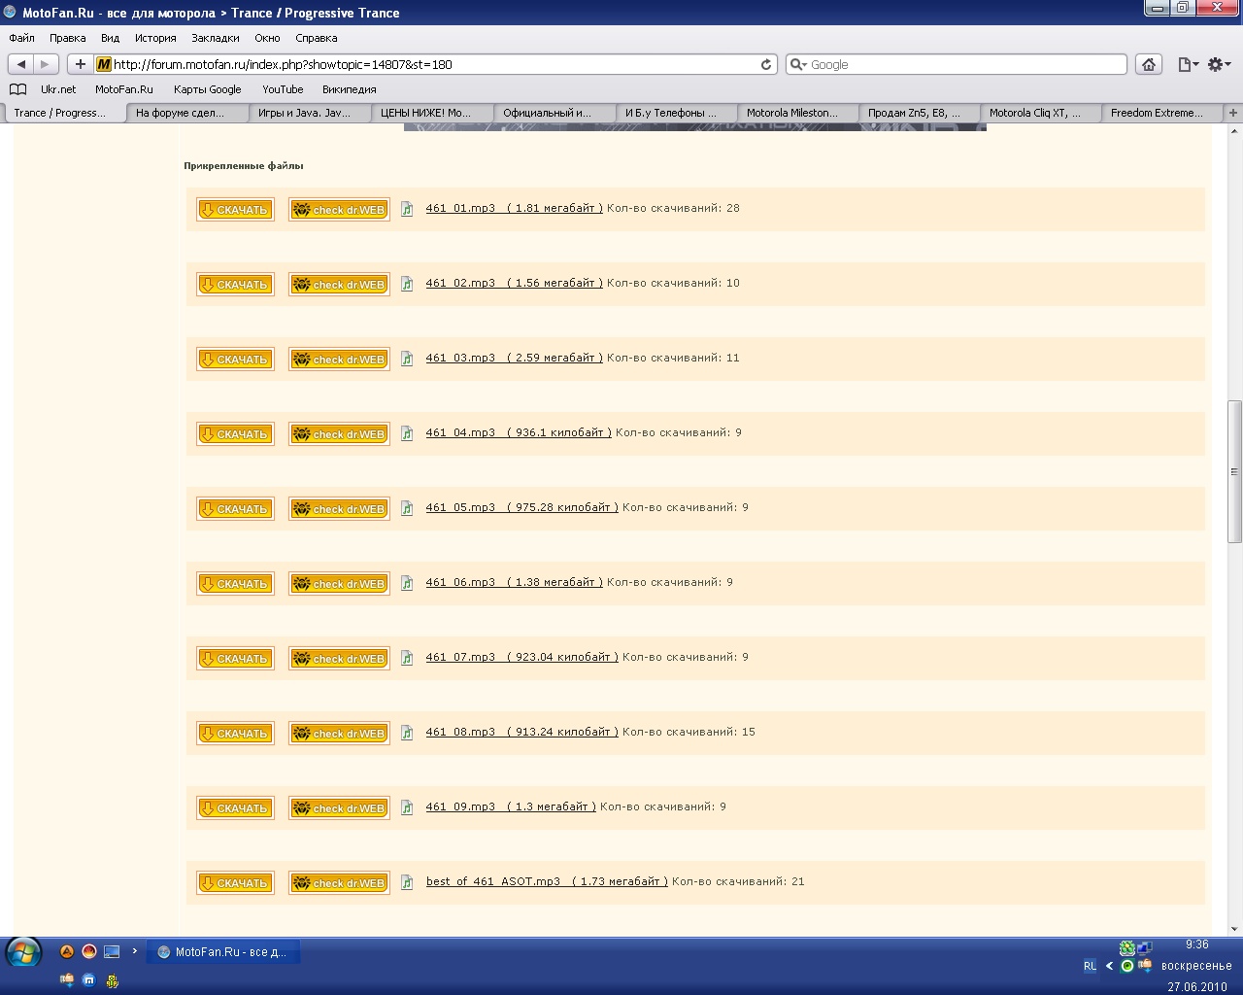Click the URL address field
Image resolution: width=1243 pixels, height=995 pixels.
point(435,64)
